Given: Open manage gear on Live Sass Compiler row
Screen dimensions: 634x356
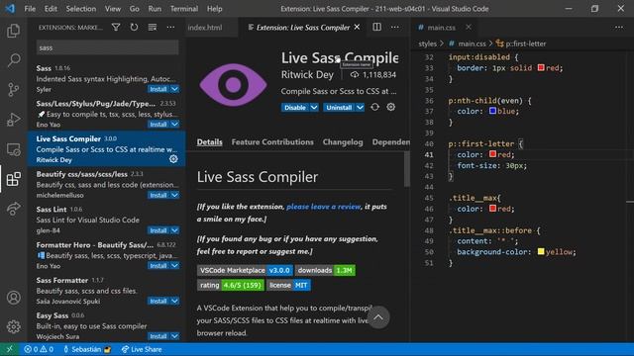Looking at the screenshot, I should pyautogui.click(x=173, y=159).
